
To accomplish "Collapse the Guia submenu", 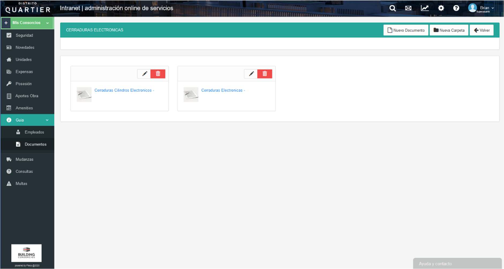I will 47,120.
